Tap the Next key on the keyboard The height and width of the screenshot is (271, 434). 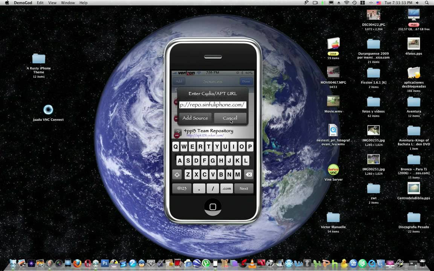coord(244,189)
